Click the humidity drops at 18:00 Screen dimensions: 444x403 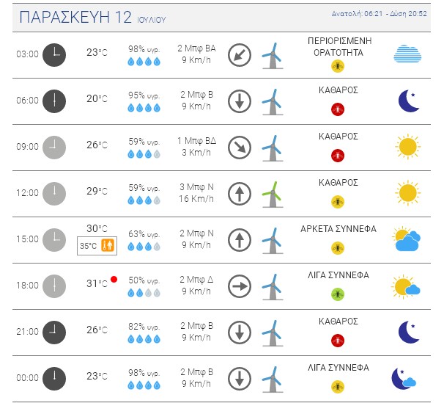pos(144,293)
